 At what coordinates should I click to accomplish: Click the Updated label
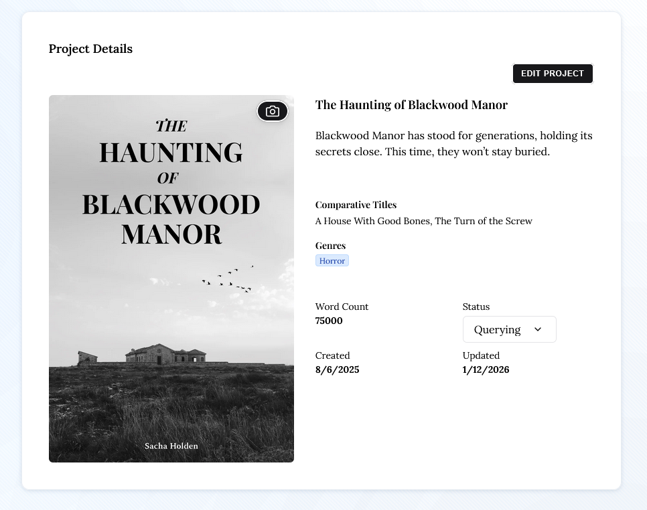[x=481, y=355]
